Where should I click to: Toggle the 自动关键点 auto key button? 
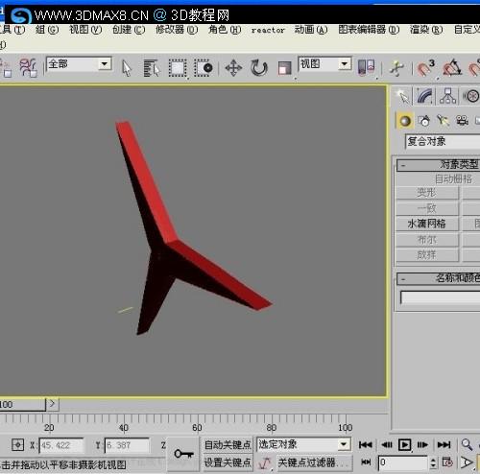pos(228,444)
